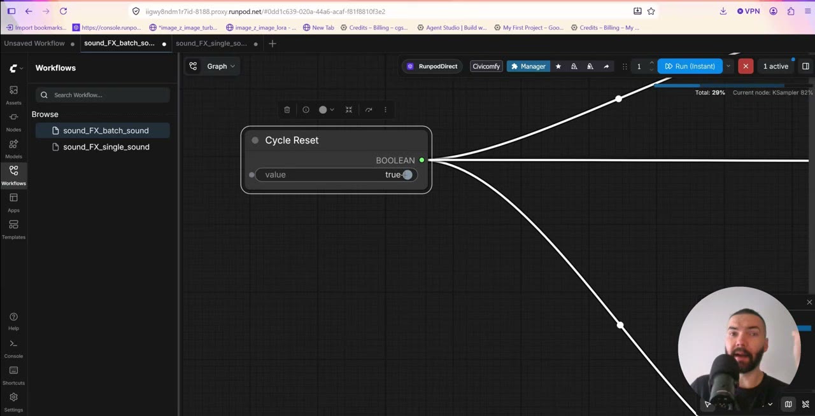Switch to the Unsaved Workflow tab
Viewport: 815px width, 416px height.
point(34,43)
